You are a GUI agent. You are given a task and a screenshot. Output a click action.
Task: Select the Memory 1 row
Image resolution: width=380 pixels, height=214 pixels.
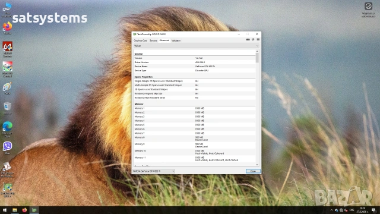tap(195, 108)
